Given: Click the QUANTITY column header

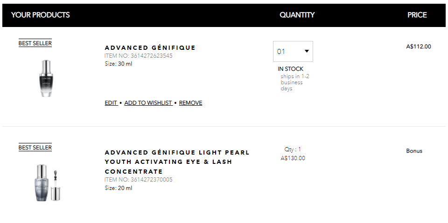Looking at the screenshot, I should (x=297, y=15).
